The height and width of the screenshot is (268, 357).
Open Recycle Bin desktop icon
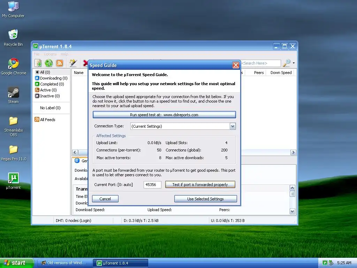pos(13,38)
